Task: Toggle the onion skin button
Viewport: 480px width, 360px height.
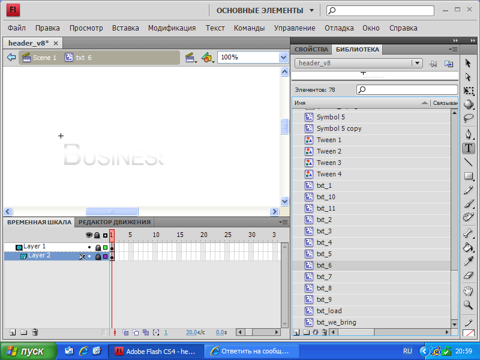Action: tap(125, 332)
